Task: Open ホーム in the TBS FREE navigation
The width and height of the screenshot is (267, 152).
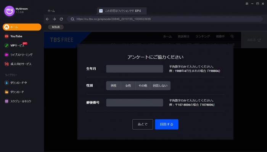Action: tap(167, 37)
